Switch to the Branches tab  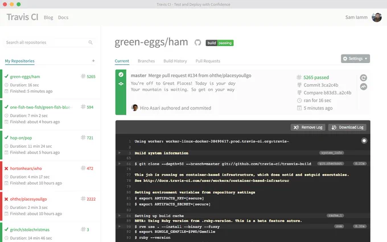tap(146, 61)
